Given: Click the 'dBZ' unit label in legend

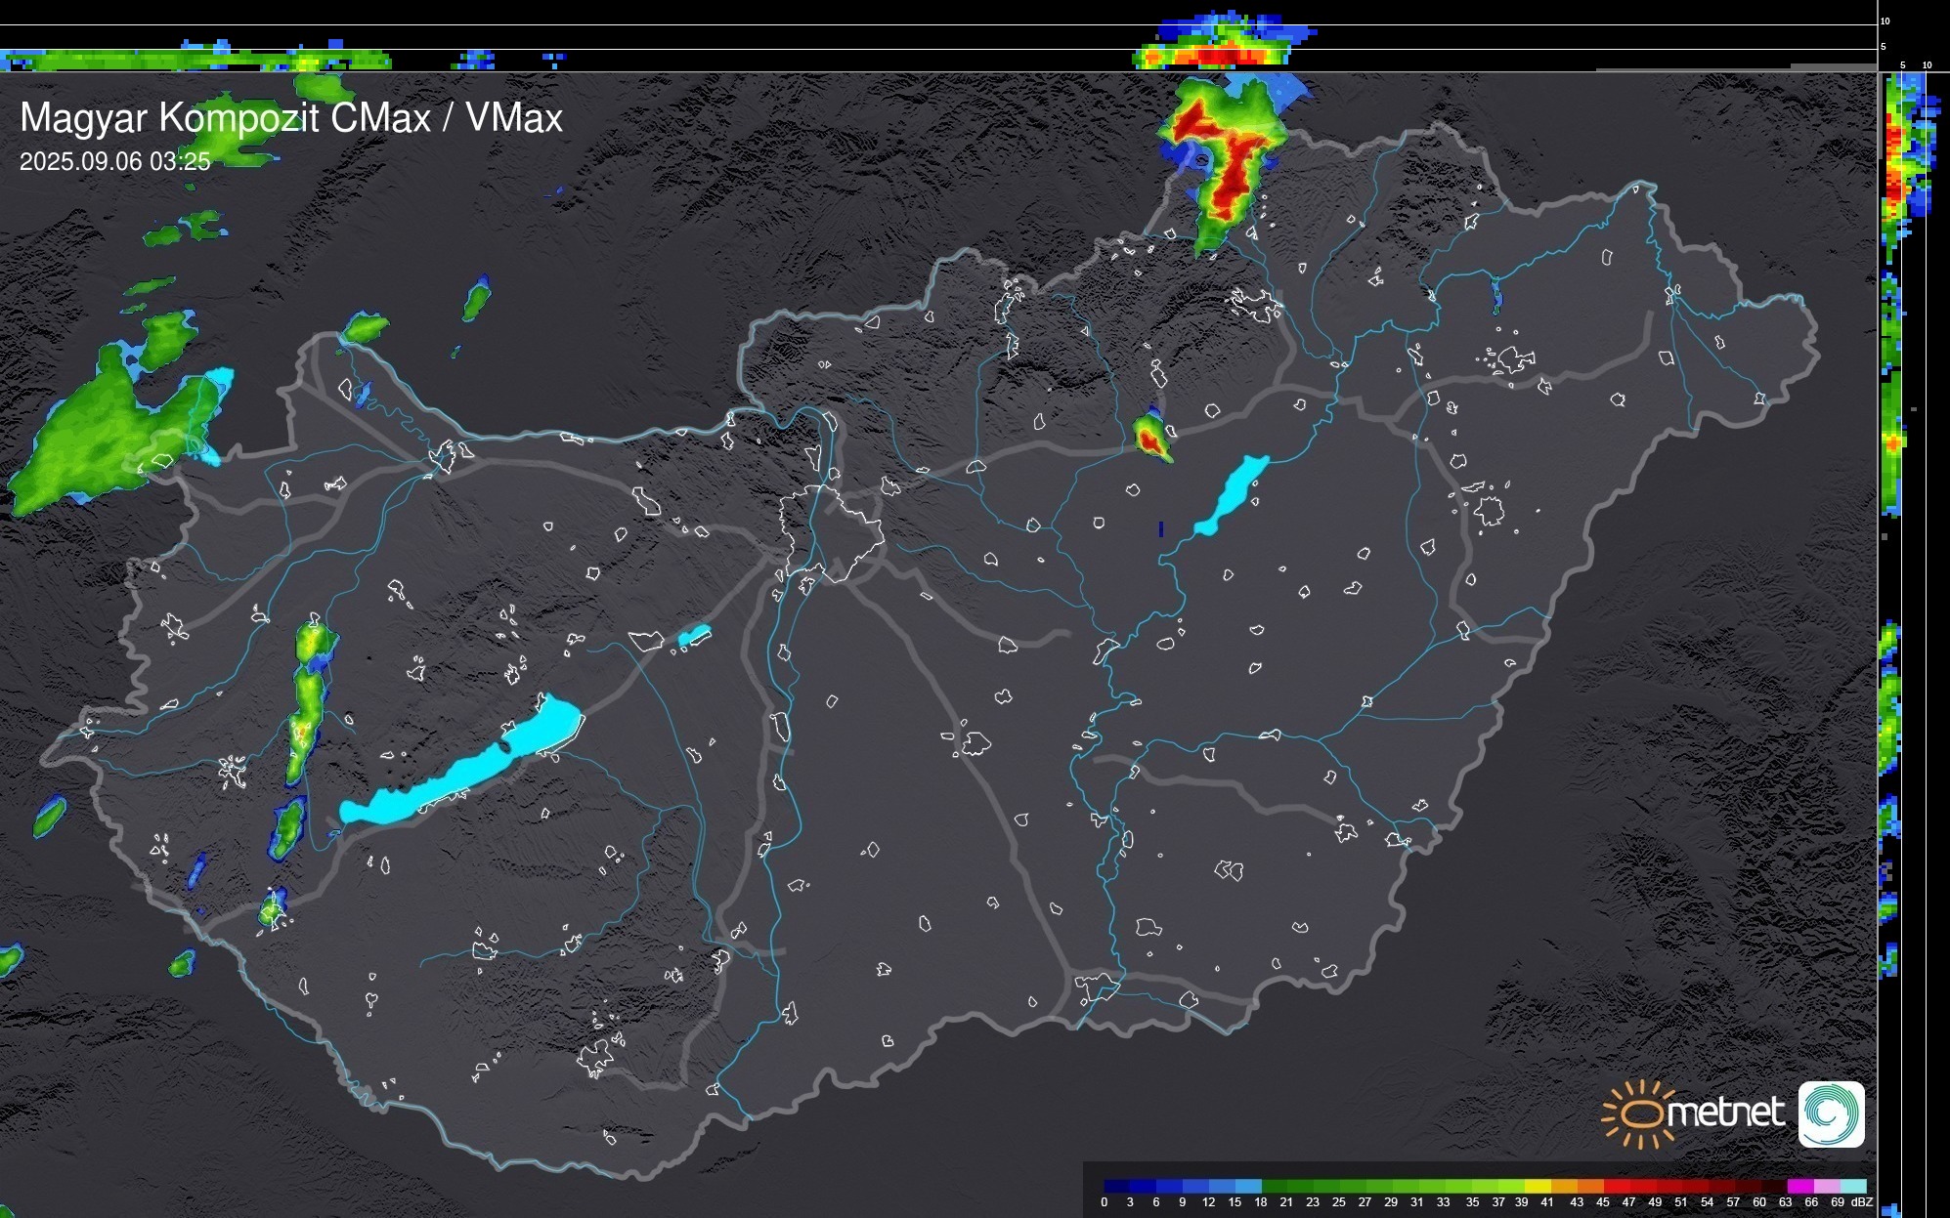Looking at the screenshot, I should 1862,1202.
